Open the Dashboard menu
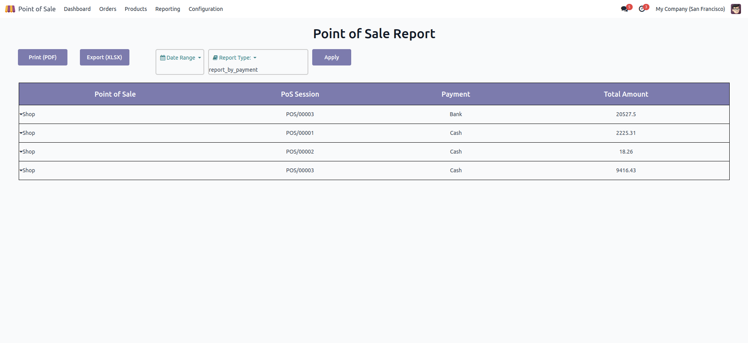 coord(77,9)
